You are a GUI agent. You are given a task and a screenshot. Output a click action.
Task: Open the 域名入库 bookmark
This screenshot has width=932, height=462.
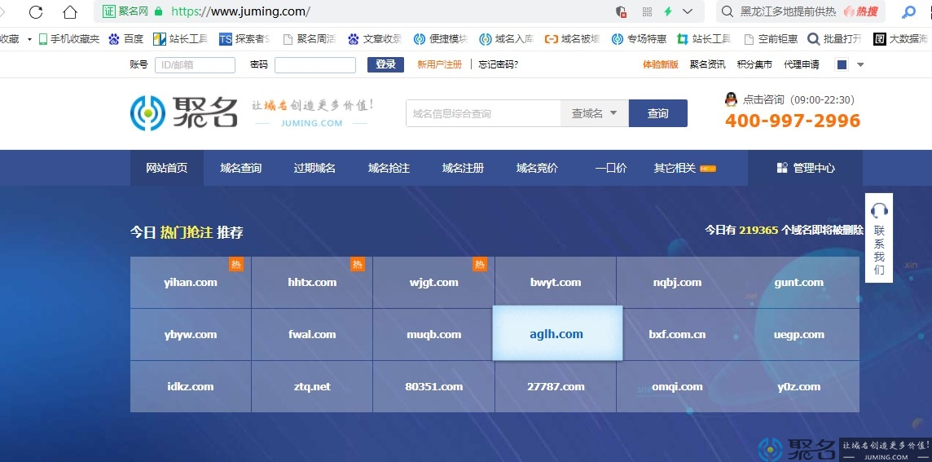(507, 38)
